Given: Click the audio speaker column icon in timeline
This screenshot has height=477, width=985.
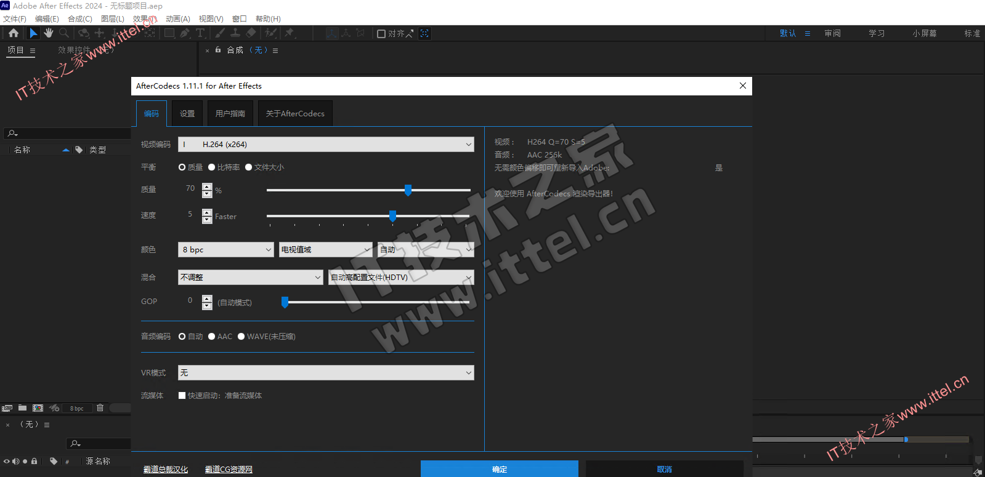Looking at the screenshot, I should pyautogui.click(x=15, y=461).
